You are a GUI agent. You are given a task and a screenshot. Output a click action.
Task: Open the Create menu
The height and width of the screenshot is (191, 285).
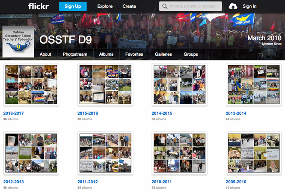tap(129, 6)
